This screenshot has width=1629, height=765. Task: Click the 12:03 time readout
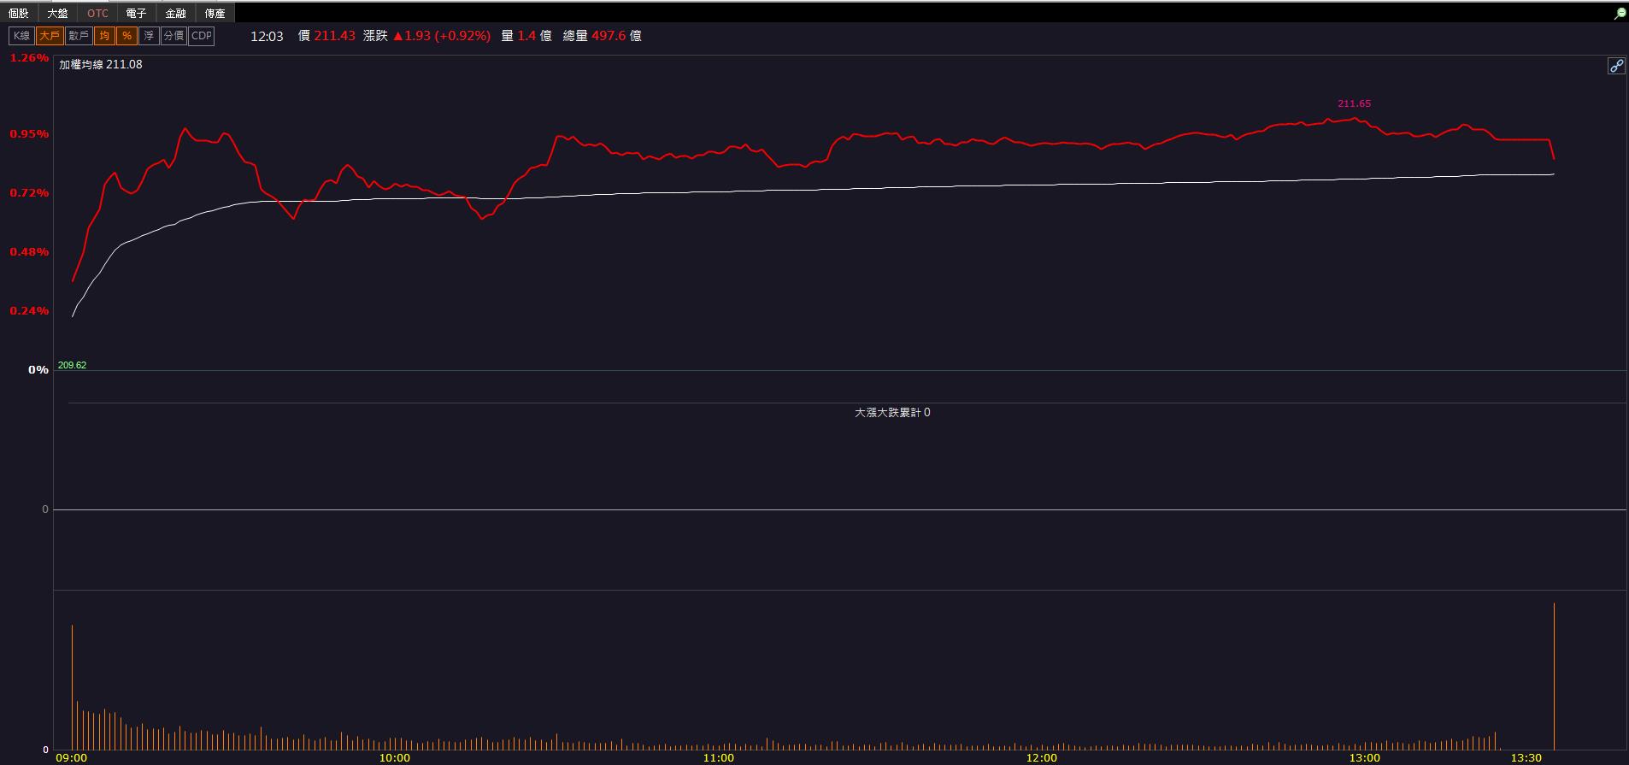pyautogui.click(x=267, y=36)
